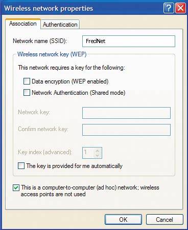Viewport: 188px width, 230px height.
Task: Click the 'Network name (SSID):' label text
Action: coord(40,41)
